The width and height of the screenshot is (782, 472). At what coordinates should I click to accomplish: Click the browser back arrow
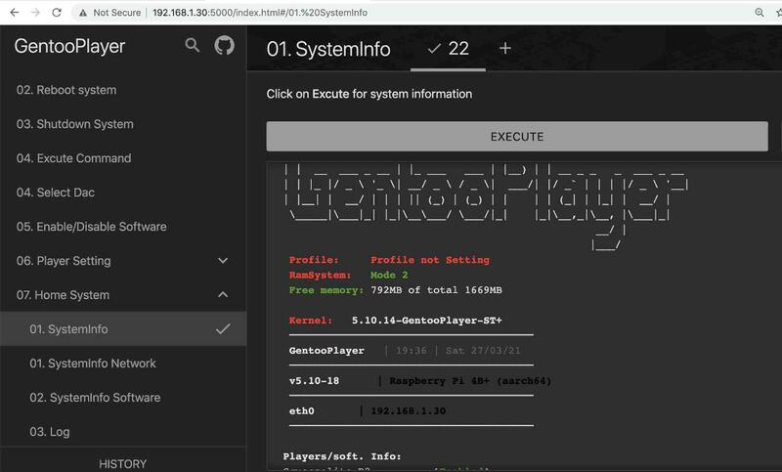click(x=12, y=13)
